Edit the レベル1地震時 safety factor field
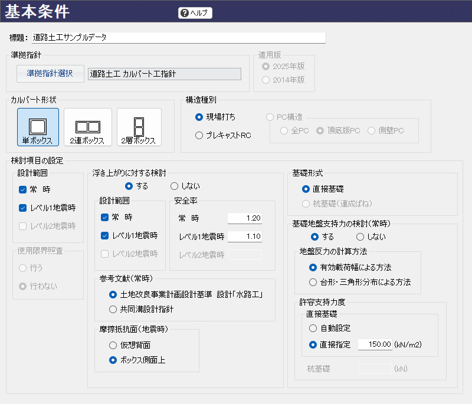 (245, 237)
